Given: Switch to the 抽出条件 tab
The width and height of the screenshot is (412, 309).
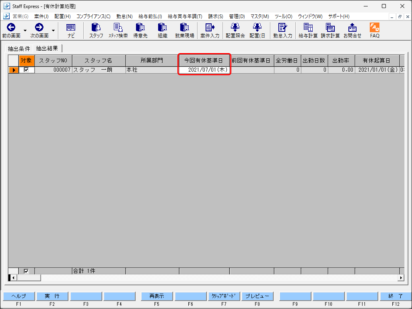Looking at the screenshot, I should point(19,49).
